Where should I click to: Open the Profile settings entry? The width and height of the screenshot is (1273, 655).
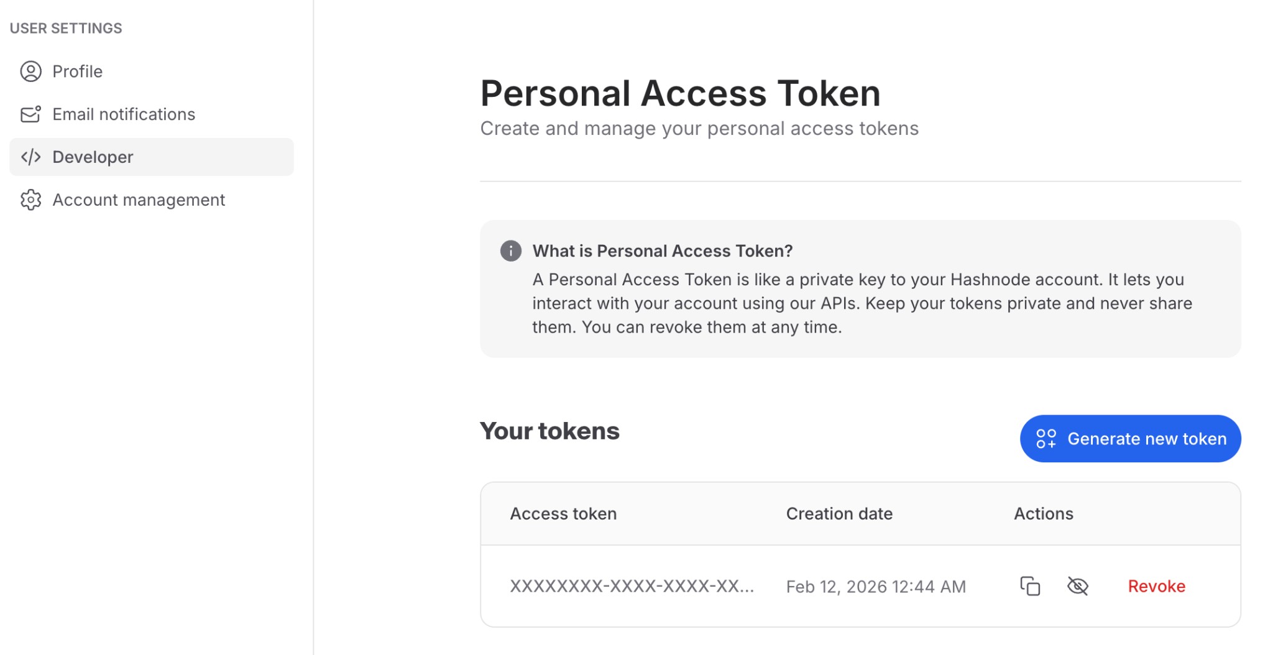(x=78, y=71)
